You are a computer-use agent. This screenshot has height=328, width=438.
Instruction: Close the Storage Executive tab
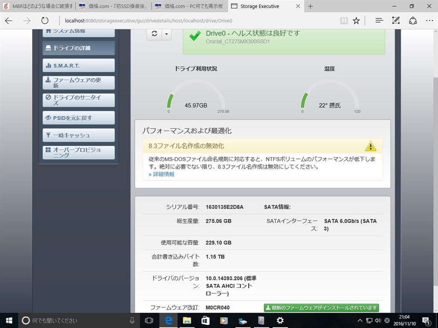point(298,6)
